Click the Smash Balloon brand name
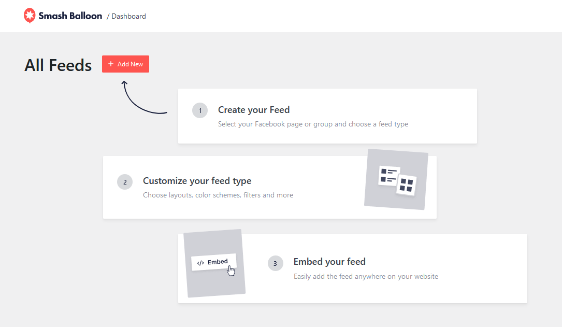Viewport: 562px width, 327px height. tap(70, 16)
